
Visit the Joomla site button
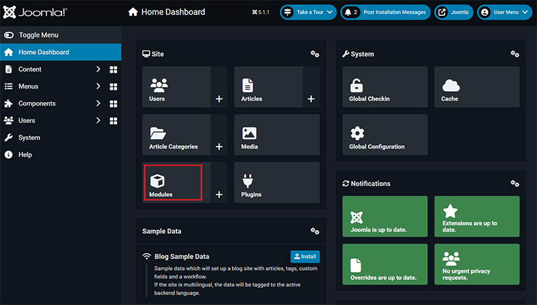[454, 13]
